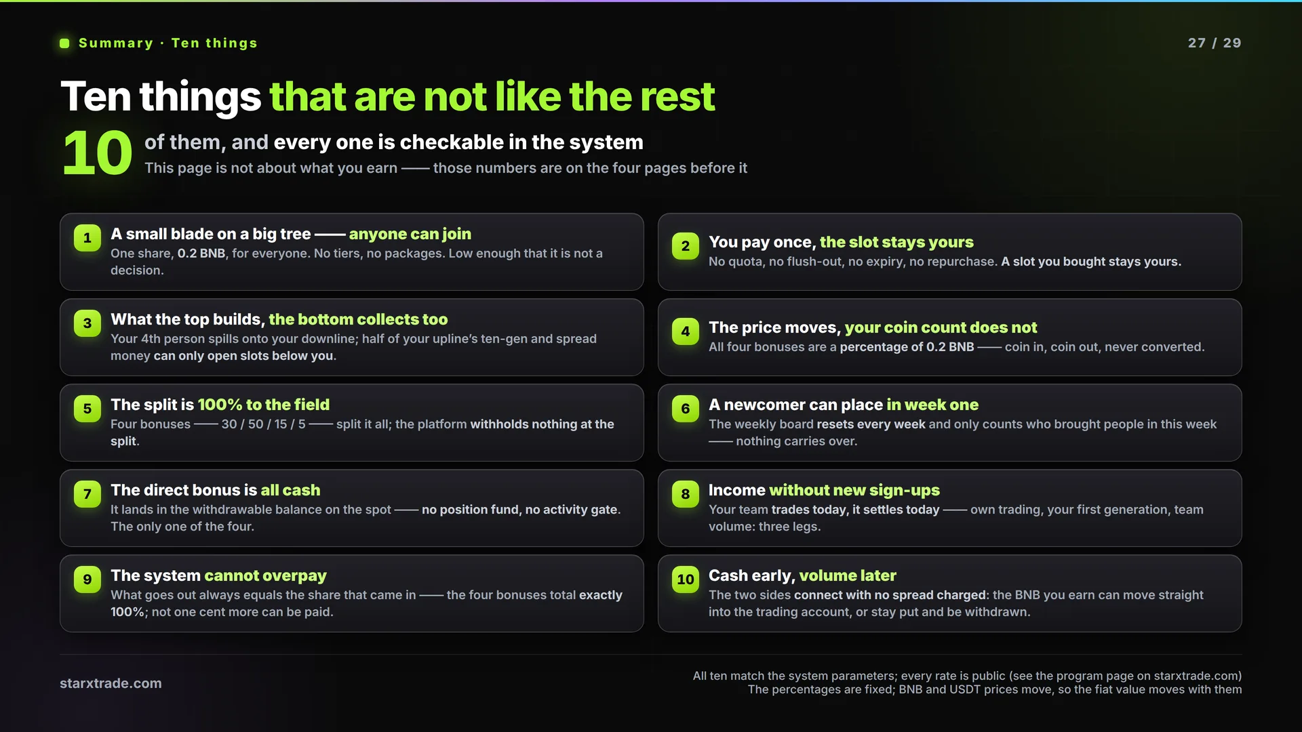Screen dimensions: 1302x732
Task: Select 'The system cannot overpay' card
Action: point(352,594)
